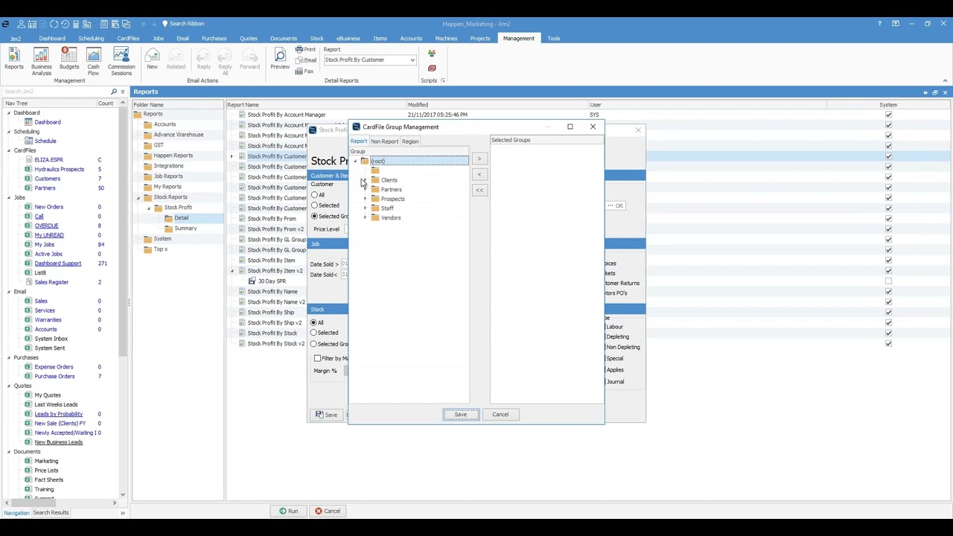Select the Detail folder in report folder tree
The image size is (953, 536).
[182, 218]
